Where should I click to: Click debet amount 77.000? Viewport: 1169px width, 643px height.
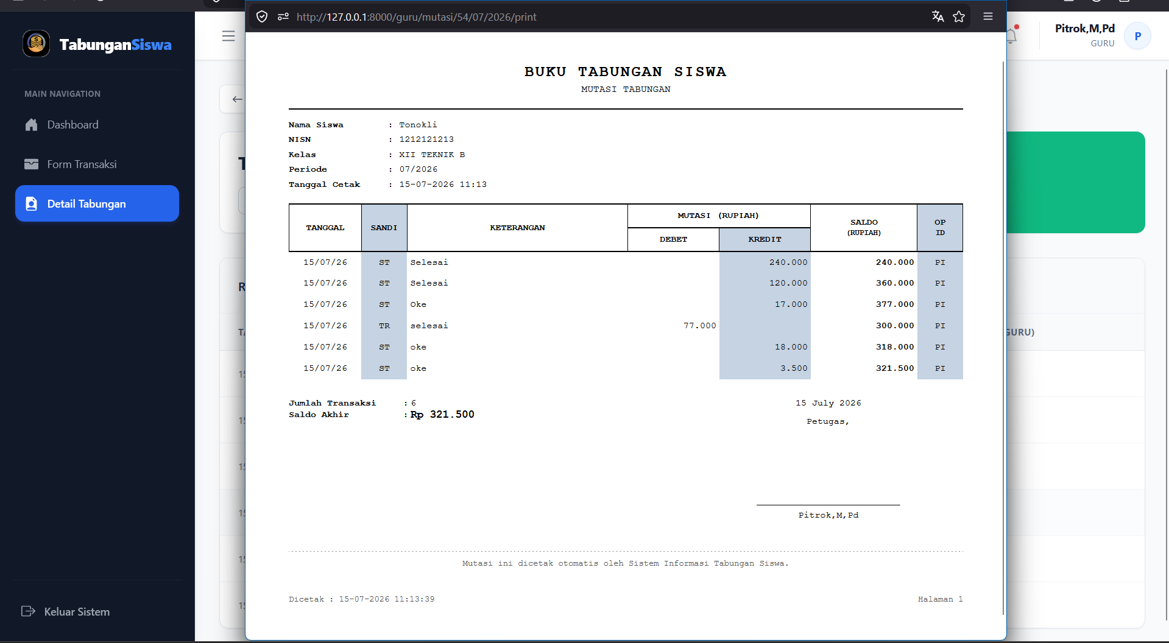699,326
